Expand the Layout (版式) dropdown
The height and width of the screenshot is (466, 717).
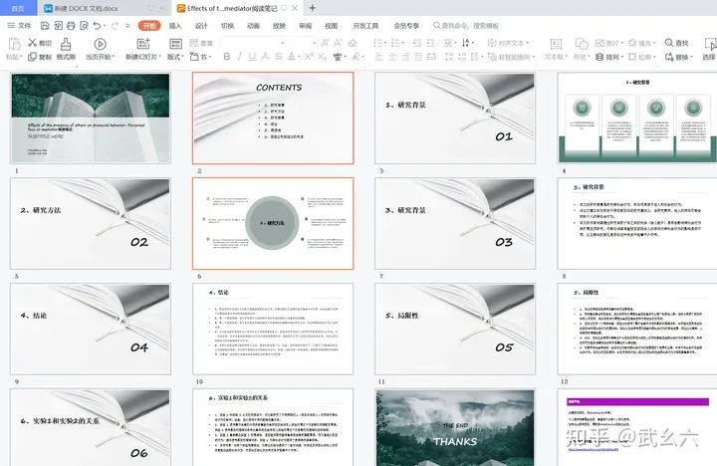(x=176, y=57)
